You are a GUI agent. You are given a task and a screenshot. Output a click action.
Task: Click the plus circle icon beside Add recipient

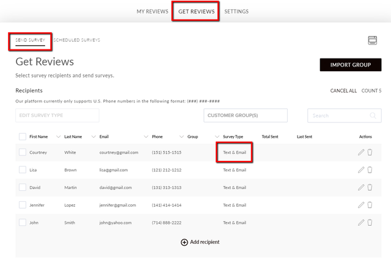pos(185,242)
